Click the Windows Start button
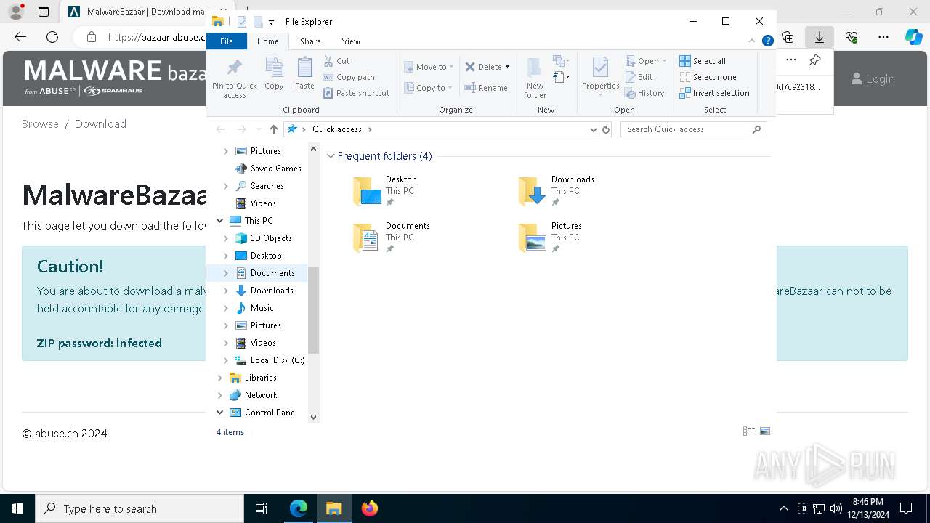The width and height of the screenshot is (930, 523). tap(17, 508)
